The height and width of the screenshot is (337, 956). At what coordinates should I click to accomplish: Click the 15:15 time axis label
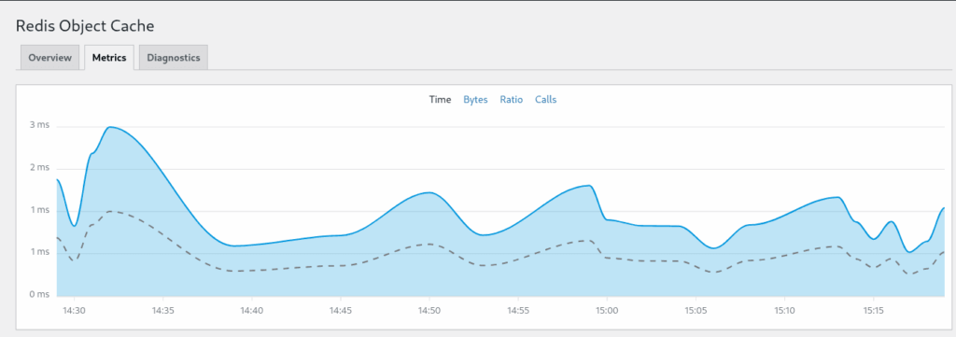coord(874,310)
